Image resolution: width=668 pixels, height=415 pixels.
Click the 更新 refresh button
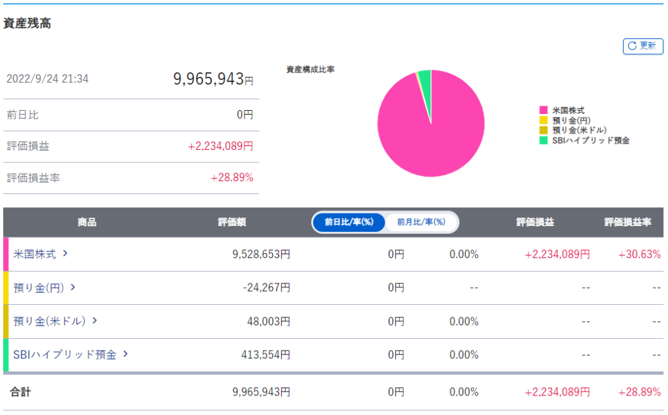pos(643,46)
